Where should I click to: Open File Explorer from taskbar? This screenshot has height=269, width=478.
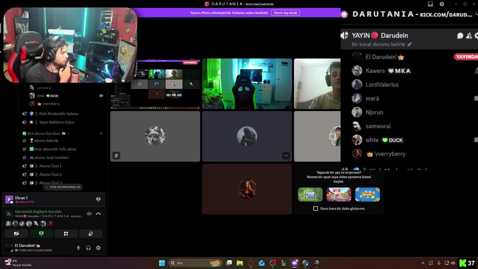pos(240,263)
